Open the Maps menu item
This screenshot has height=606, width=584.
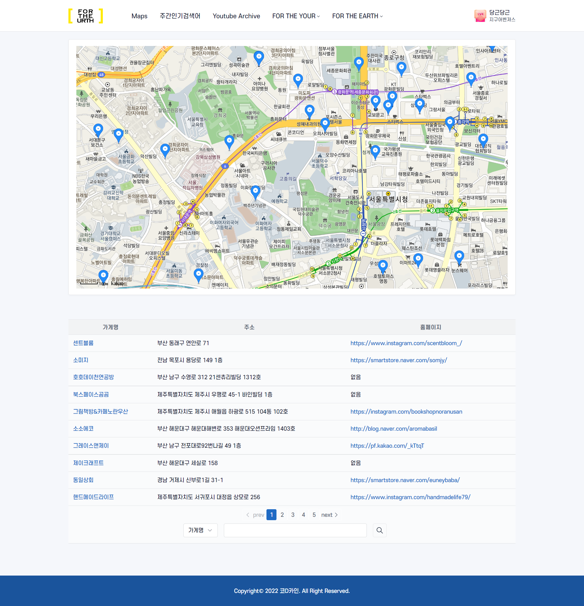(x=139, y=16)
